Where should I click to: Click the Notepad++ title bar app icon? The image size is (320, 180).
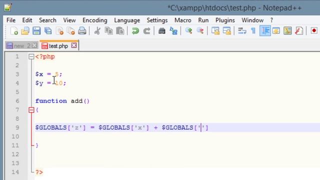[8, 7]
